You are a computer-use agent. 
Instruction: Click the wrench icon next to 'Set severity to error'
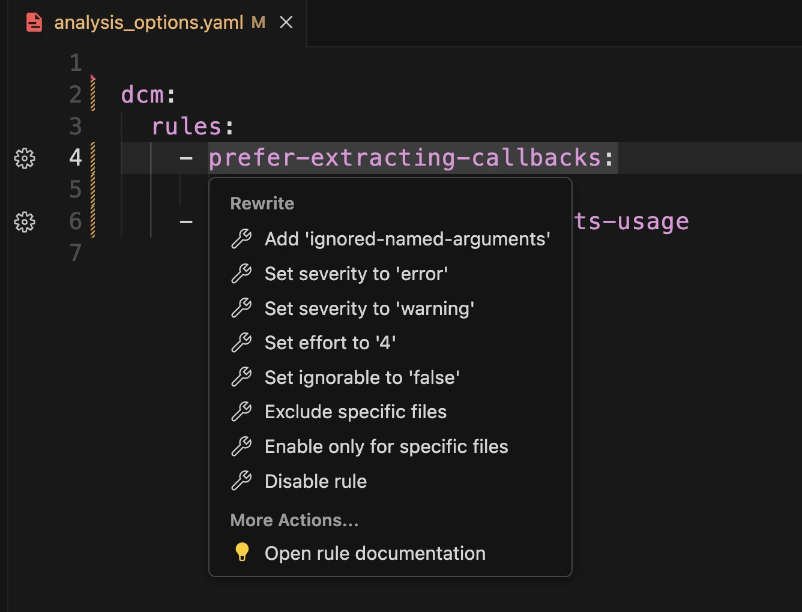pyautogui.click(x=242, y=274)
